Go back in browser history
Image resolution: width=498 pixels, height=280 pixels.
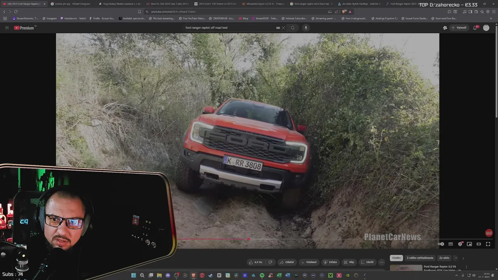point(4,12)
